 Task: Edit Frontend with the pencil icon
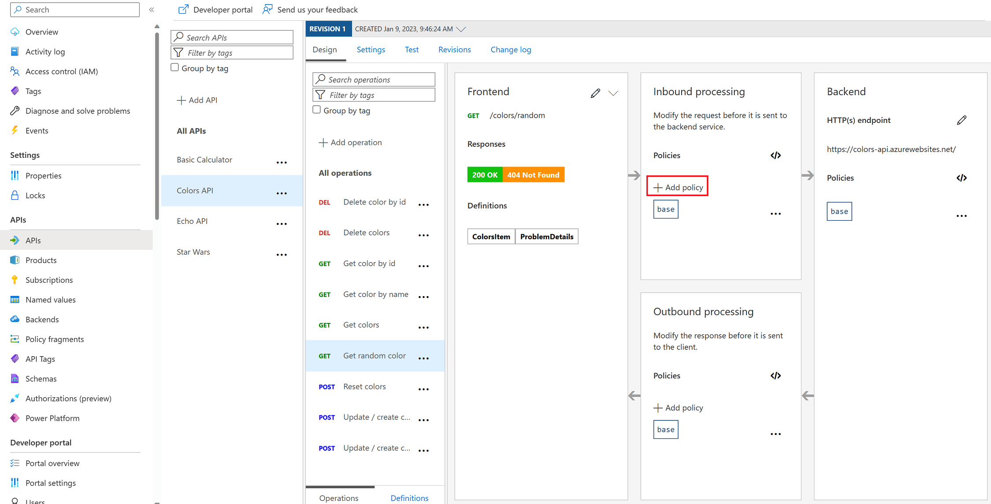[x=595, y=93]
